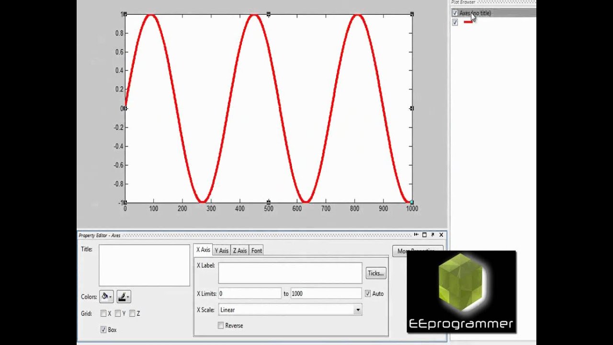Click the X Label text field
The image size is (613, 345).
[290, 273]
